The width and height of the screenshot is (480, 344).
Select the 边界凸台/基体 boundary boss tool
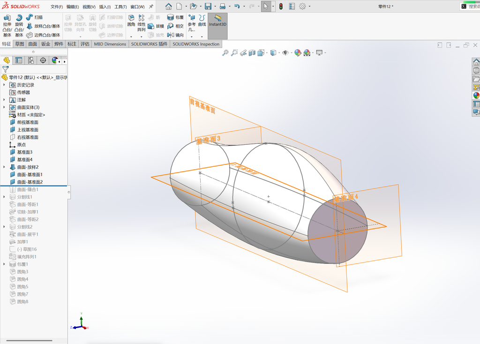tap(43, 35)
